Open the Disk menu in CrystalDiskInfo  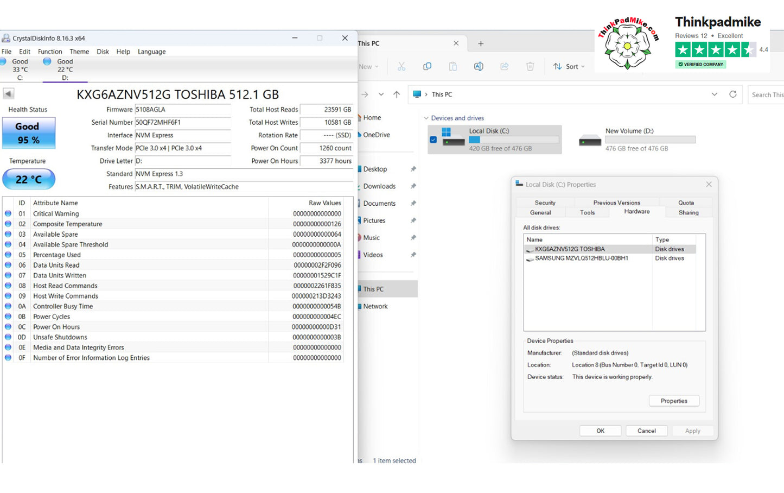pyautogui.click(x=103, y=52)
